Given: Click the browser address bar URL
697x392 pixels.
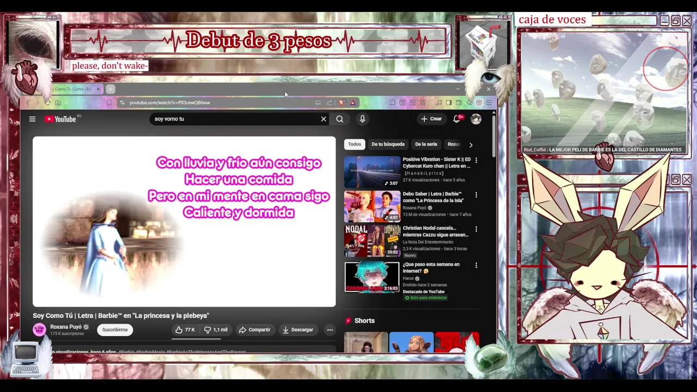Looking at the screenshot, I should click(x=169, y=102).
